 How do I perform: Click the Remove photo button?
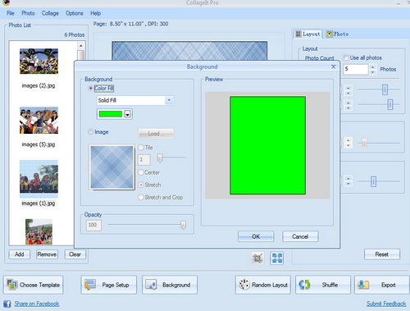pos(47,254)
